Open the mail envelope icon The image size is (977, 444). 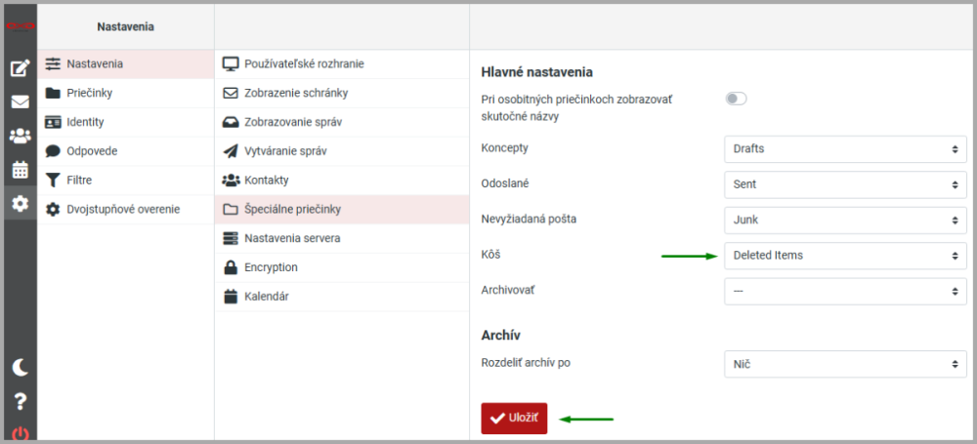20,101
